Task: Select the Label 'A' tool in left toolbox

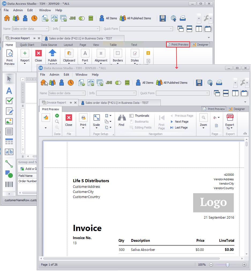Action: [9, 91]
